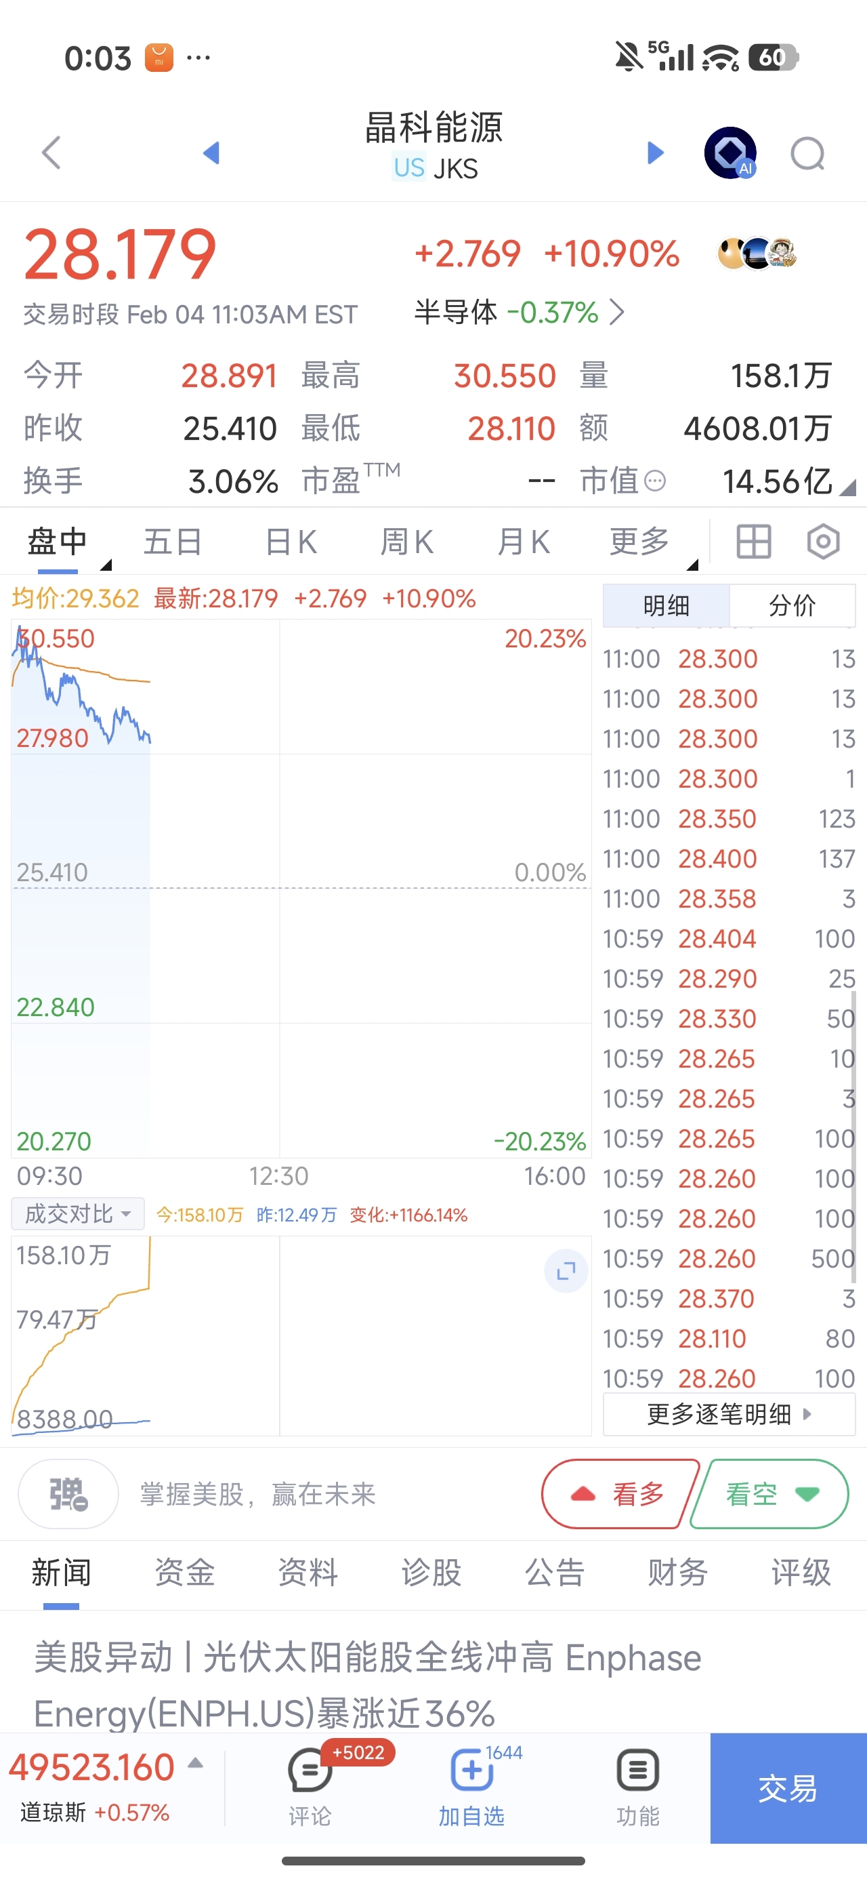Expand the volume chart fullscreen icon
Image resolution: width=867 pixels, height=1879 pixels.
point(566,1272)
